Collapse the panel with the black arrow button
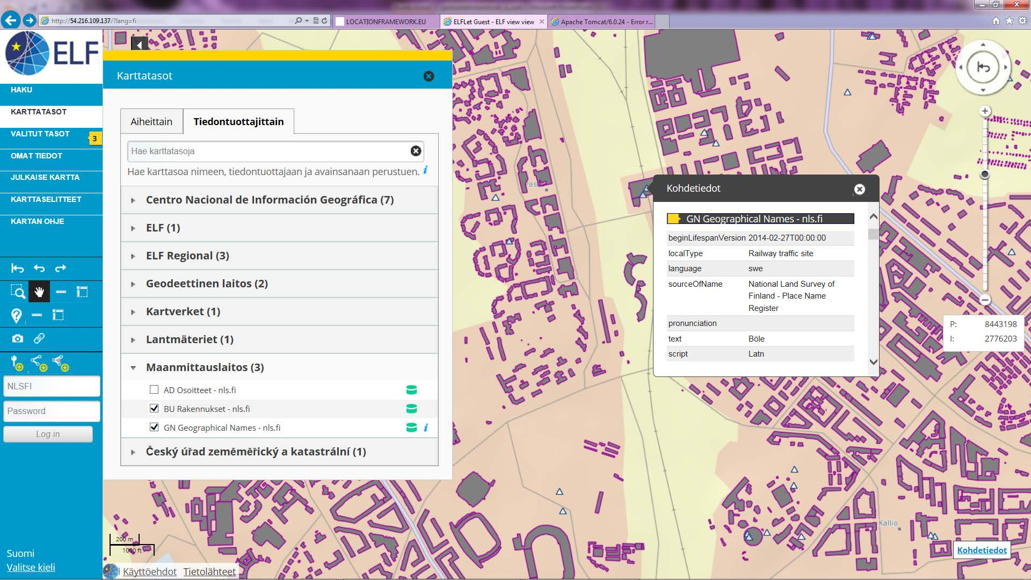Image resolution: width=1031 pixels, height=580 pixels. coord(139,45)
